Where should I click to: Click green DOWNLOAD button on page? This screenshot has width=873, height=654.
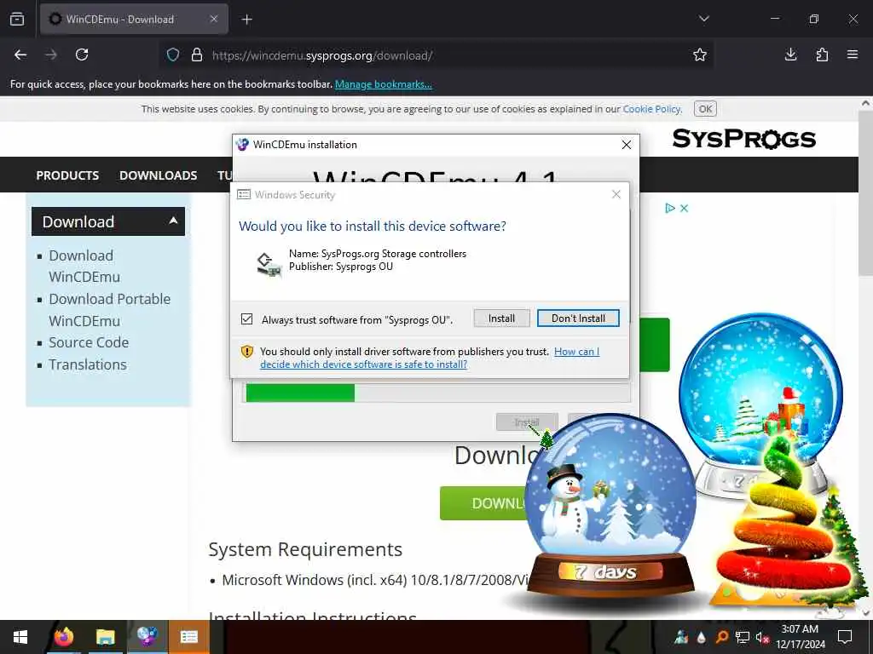483,503
